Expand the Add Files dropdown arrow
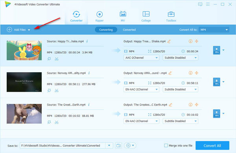The width and height of the screenshot is (236, 153). 29,30
